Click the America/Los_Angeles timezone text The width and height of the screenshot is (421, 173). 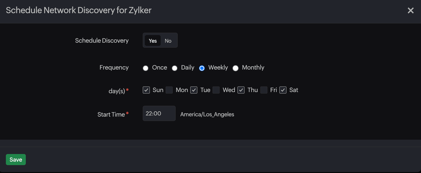point(207,114)
